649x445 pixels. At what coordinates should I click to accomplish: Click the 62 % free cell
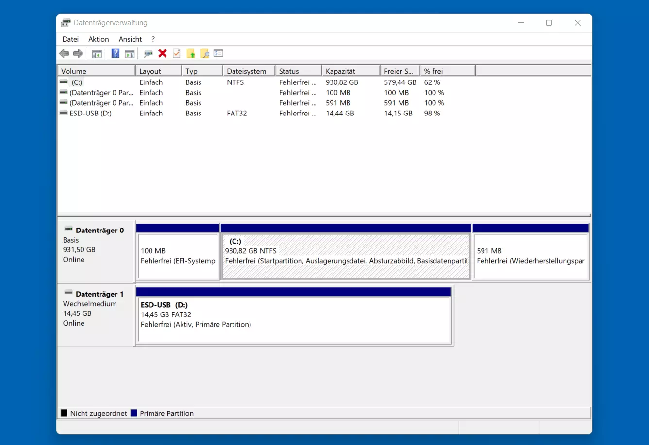(432, 82)
